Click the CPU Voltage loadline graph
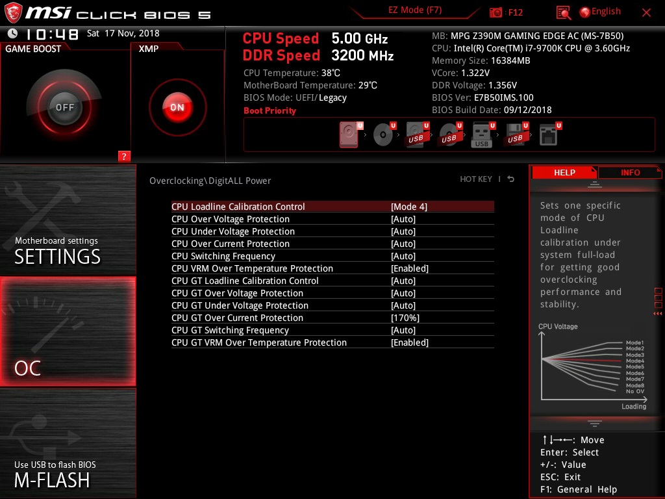 coord(592,366)
